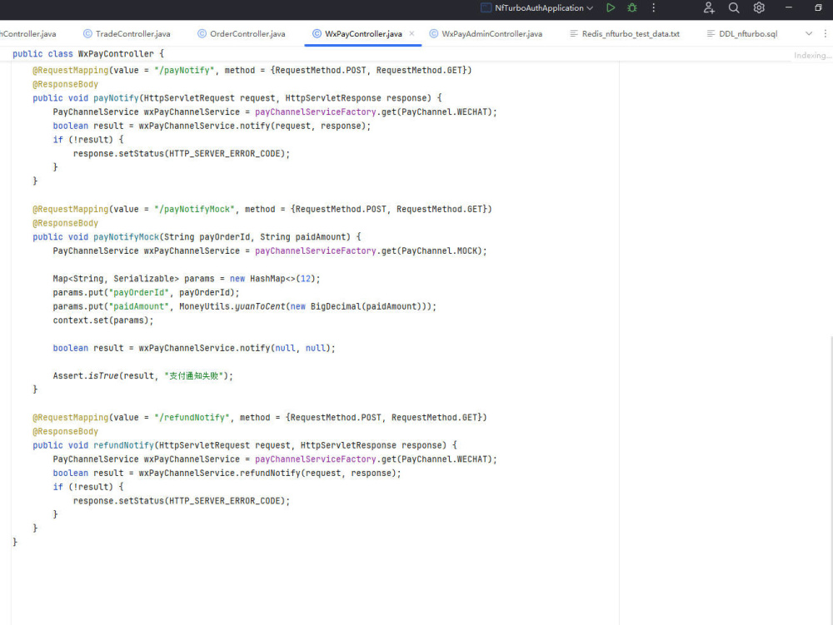Switch to the partially visible Controller.java tab
The height and width of the screenshot is (625, 833).
(x=27, y=33)
